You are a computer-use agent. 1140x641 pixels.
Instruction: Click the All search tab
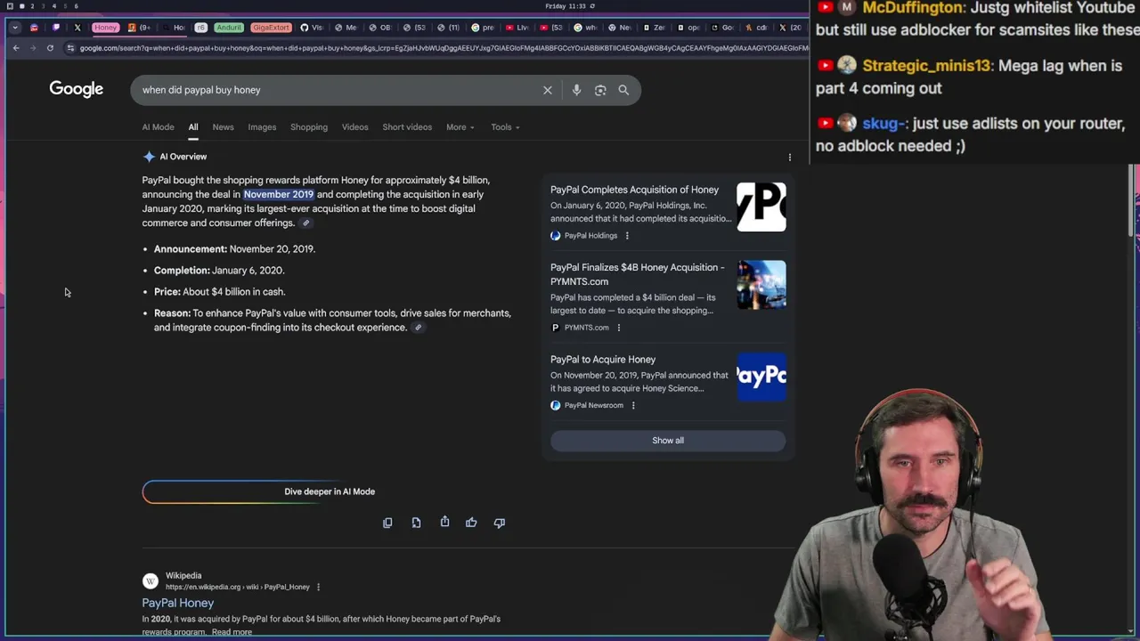[x=192, y=127]
